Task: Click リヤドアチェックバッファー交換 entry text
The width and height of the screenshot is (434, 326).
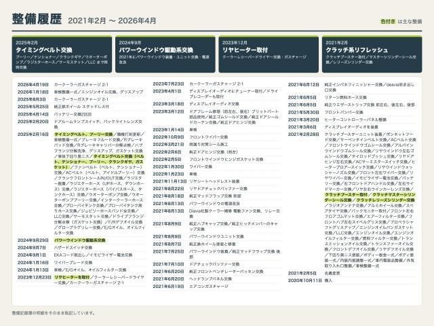Action: click(x=218, y=189)
